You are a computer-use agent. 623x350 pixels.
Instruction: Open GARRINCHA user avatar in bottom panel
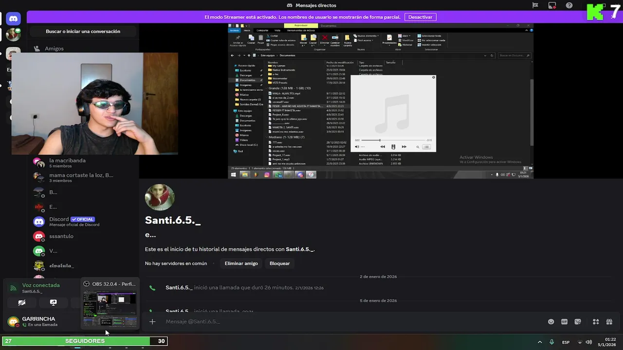click(13, 322)
